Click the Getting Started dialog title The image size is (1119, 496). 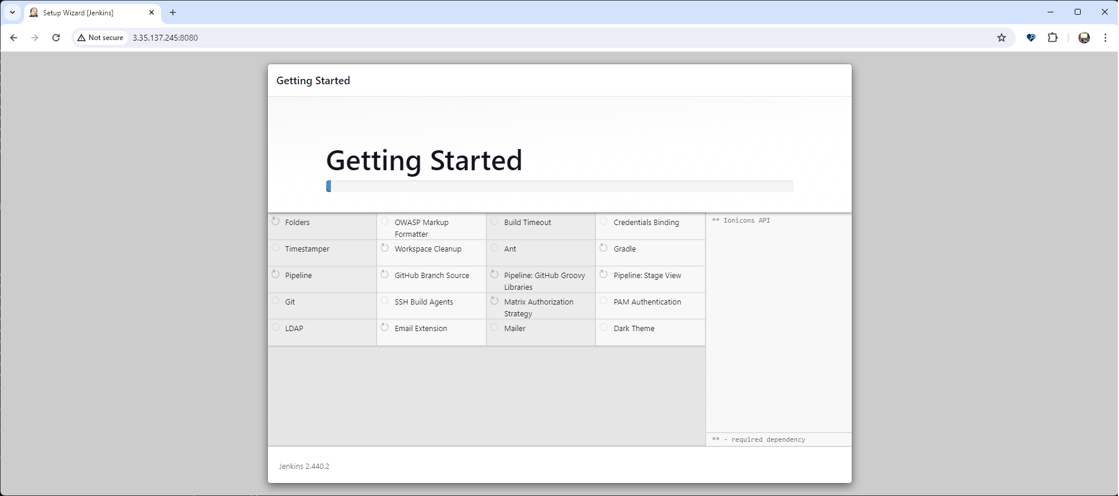point(313,81)
